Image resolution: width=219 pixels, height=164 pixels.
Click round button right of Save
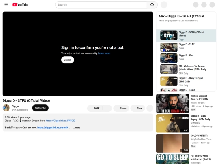150,109
